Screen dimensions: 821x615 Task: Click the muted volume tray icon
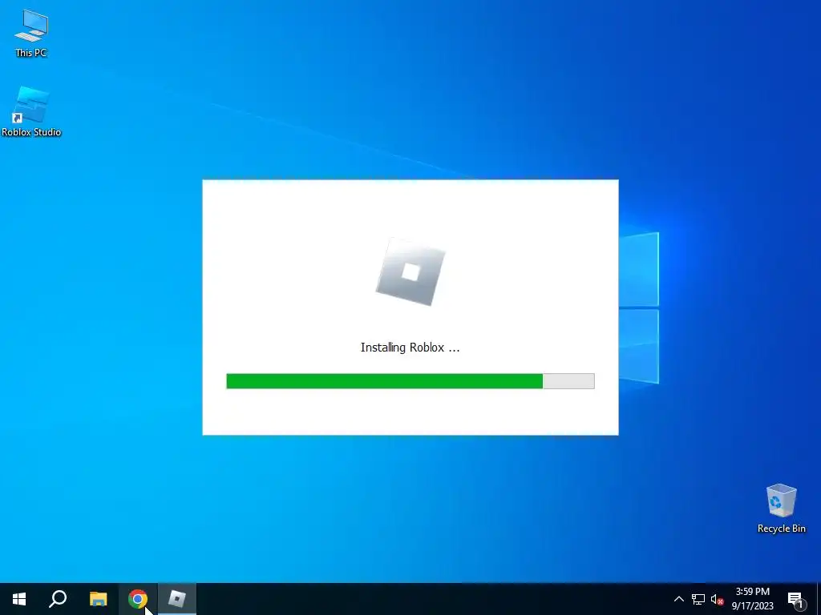pos(717,599)
